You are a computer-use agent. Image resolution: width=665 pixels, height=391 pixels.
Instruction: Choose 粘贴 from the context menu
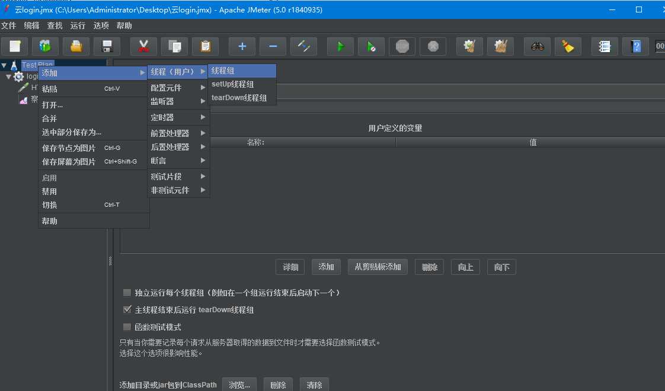pyautogui.click(x=93, y=89)
